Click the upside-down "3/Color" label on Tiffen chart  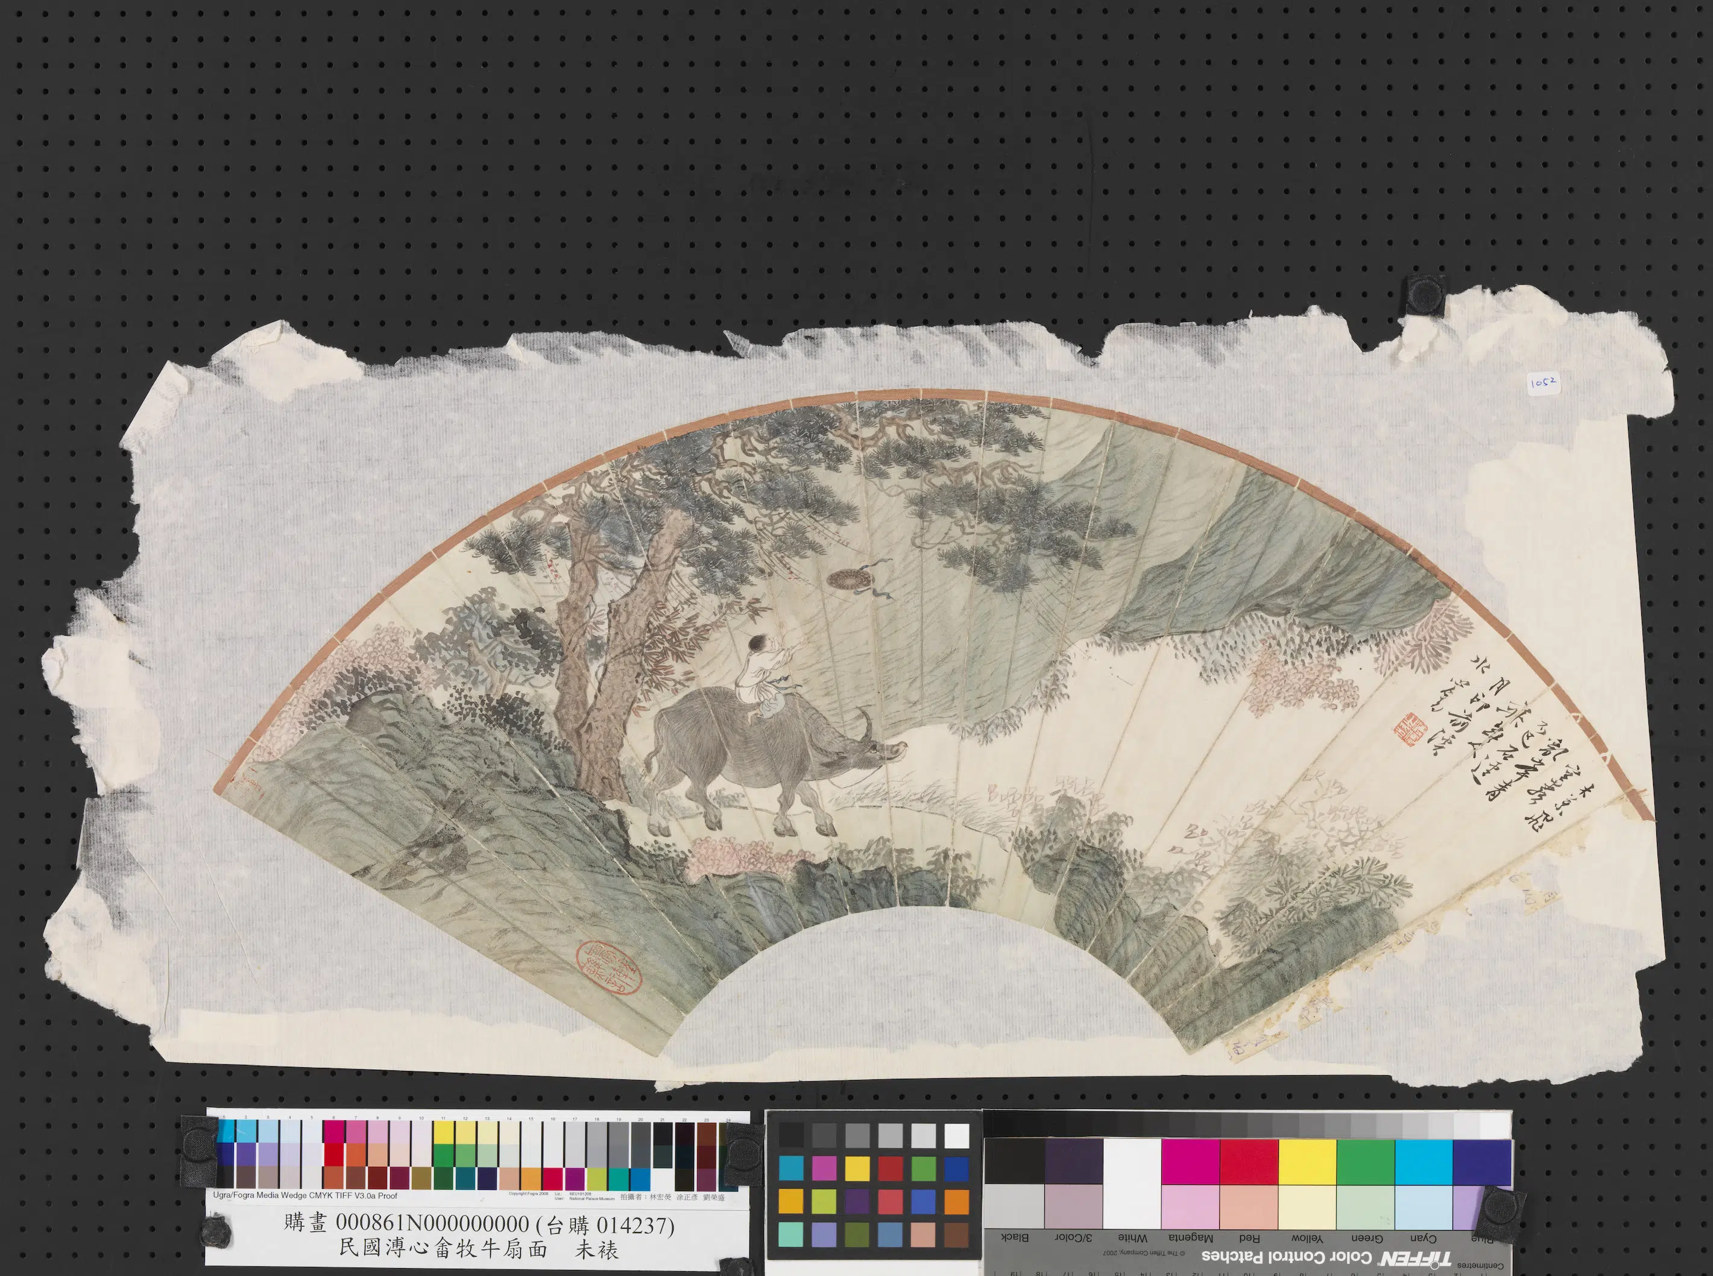1073,1237
